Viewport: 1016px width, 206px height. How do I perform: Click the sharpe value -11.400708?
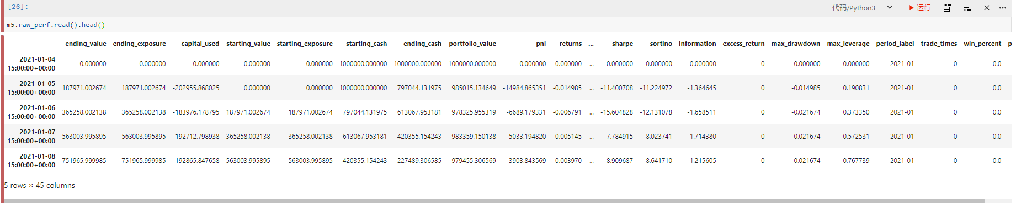(x=616, y=88)
